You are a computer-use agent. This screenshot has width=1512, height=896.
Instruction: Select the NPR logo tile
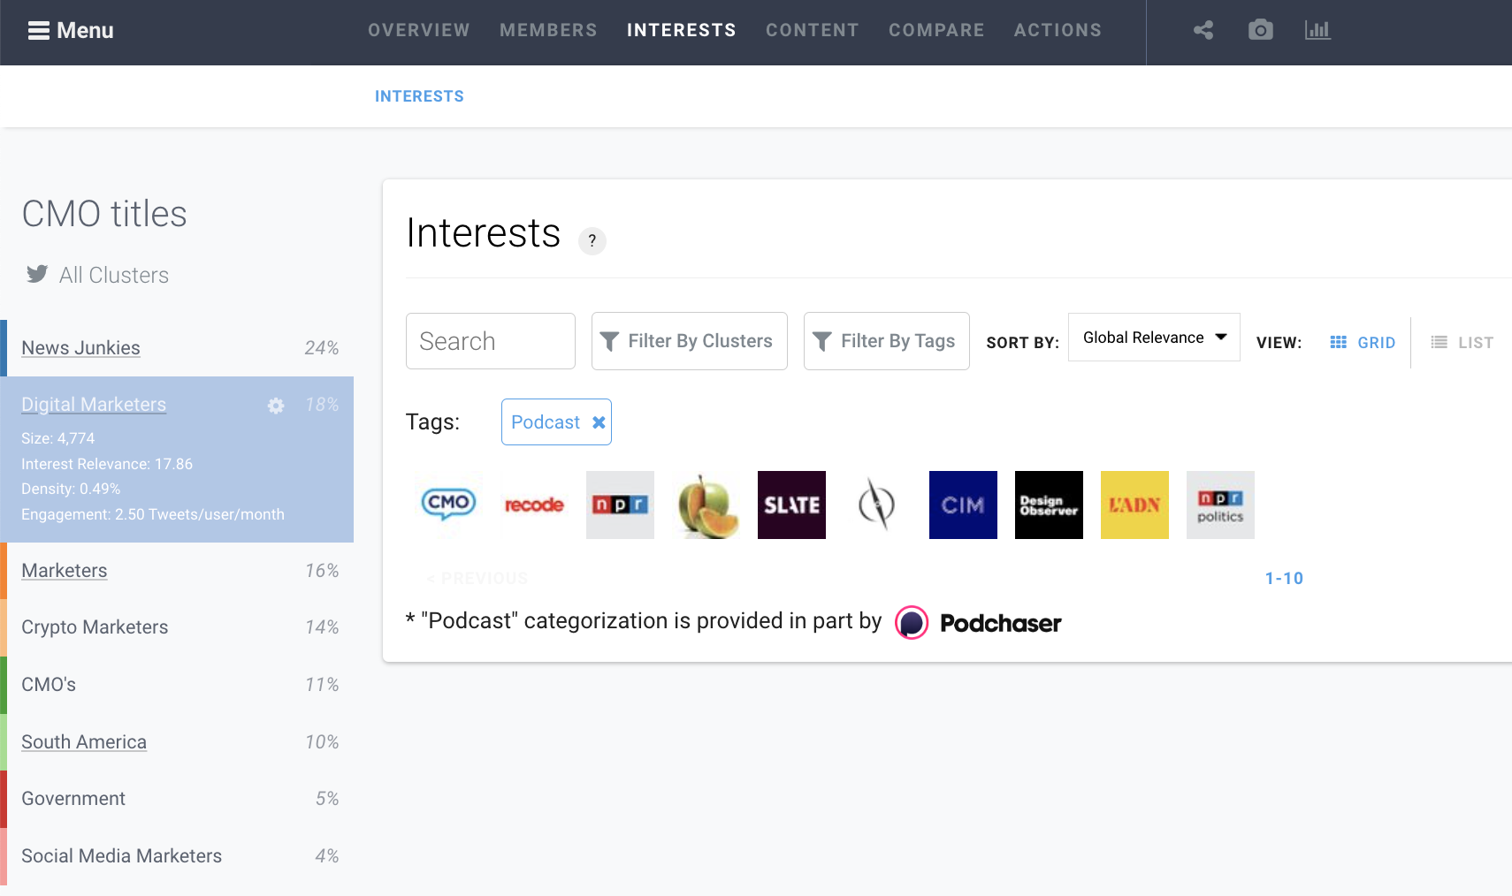pyautogui.click(x=620, y=505)
